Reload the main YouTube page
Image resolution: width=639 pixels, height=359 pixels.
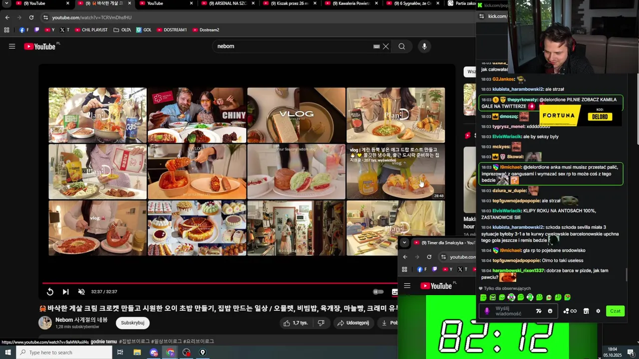(31, 17)
